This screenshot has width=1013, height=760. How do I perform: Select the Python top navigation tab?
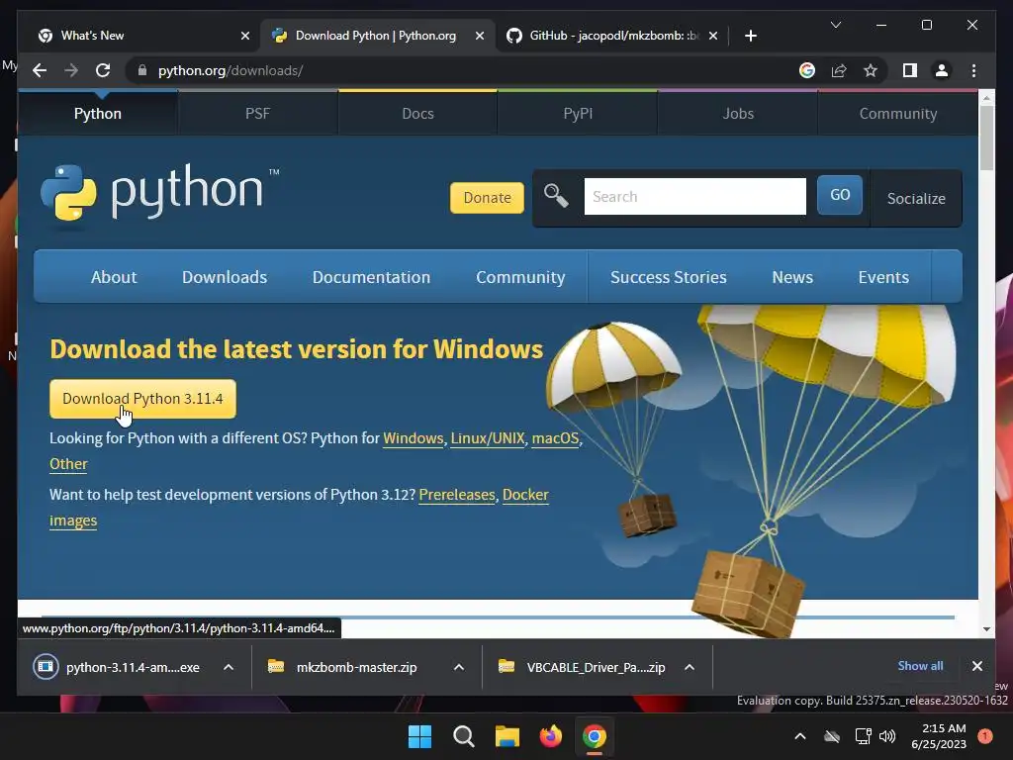(98, 113)
